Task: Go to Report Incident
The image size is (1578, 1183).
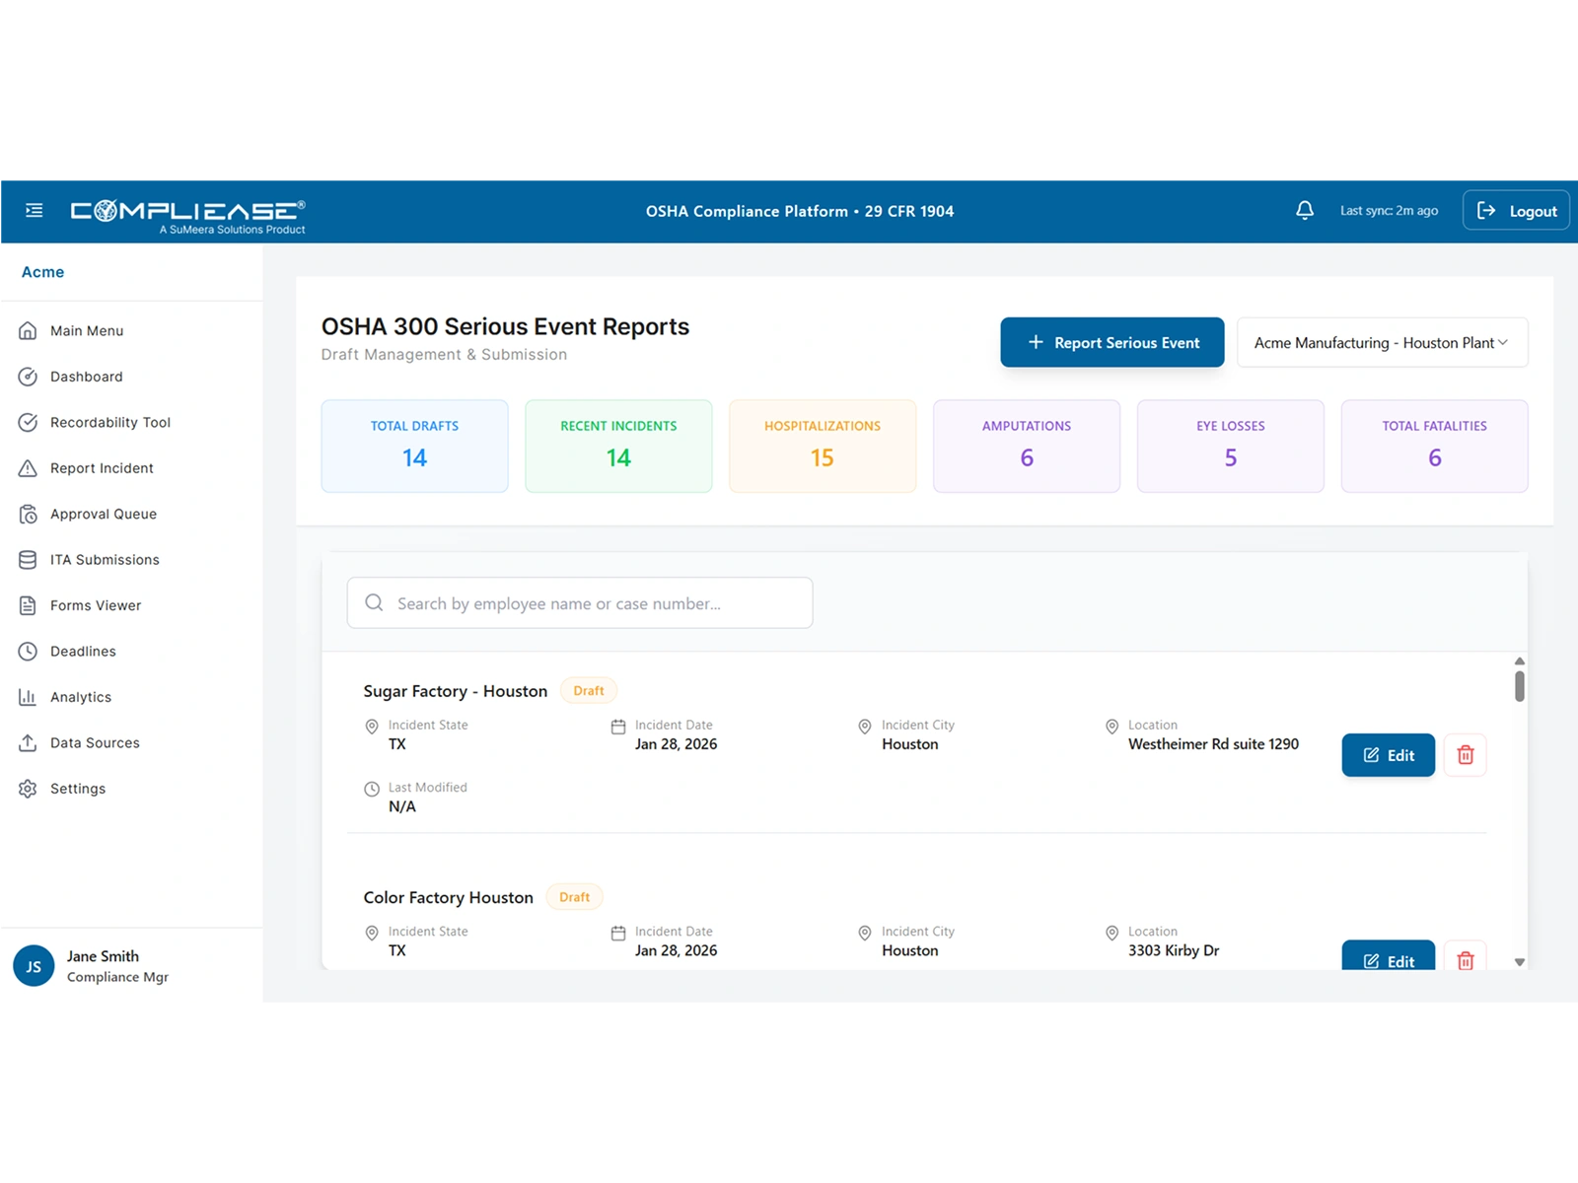Action: pyautogui.click(x=102, y=467)
